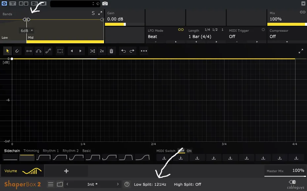Select the S-curve tool

coord(48,51)
